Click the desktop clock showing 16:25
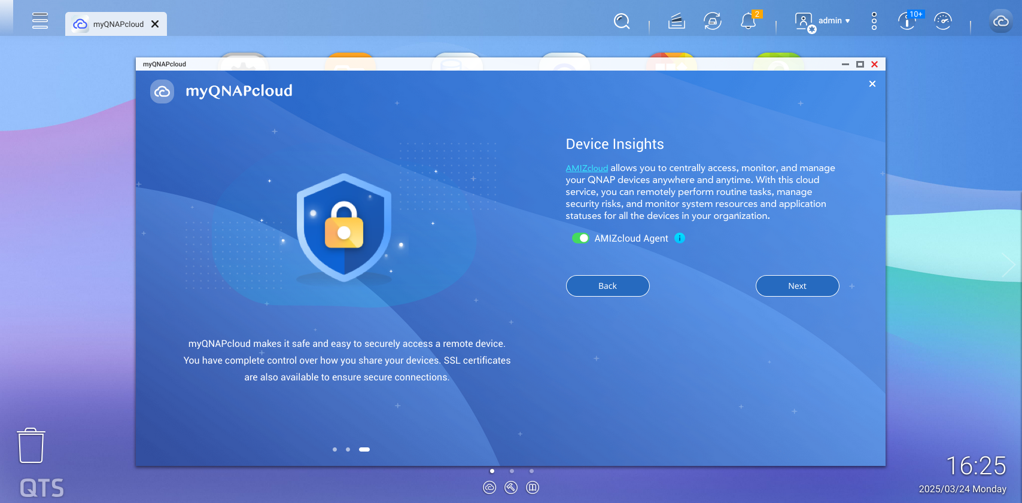Image resolution: width=1022 pixels, height=503 pixels. (976, 465)
